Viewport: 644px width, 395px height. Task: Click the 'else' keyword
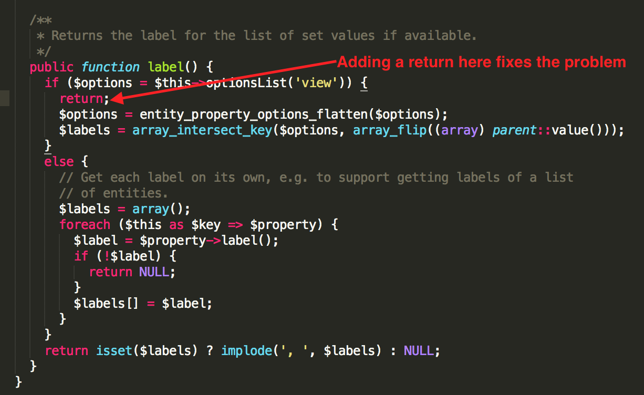coord(59,162)
